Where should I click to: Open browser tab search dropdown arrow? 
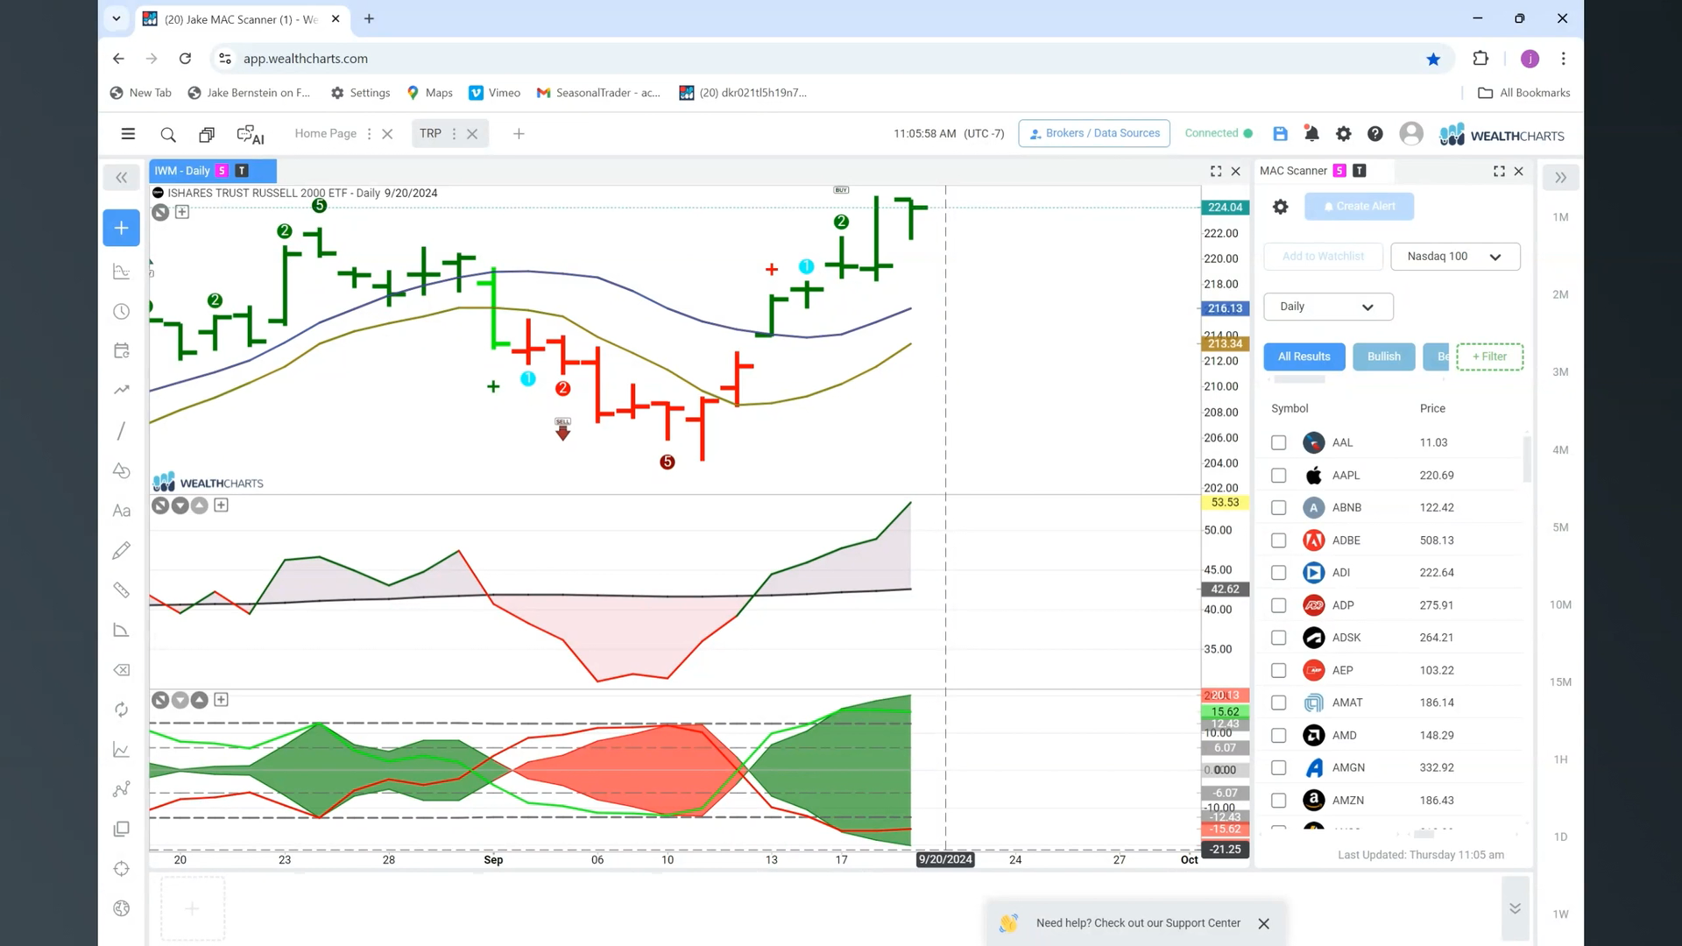[x=116, y=18]
